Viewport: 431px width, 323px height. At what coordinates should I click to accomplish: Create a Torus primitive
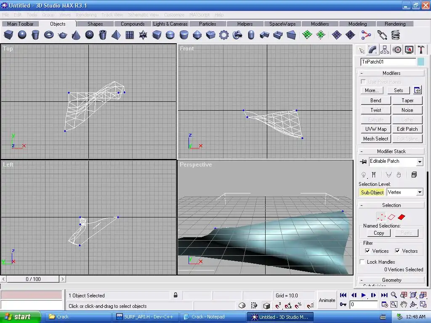[x=49, y=35]
